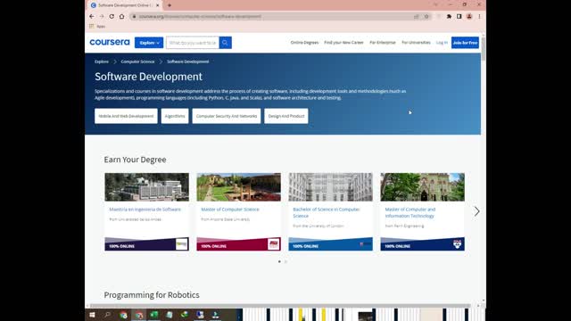Click the horizontal page scrollbar
This screenshot has width=571, height=321.
280,306
